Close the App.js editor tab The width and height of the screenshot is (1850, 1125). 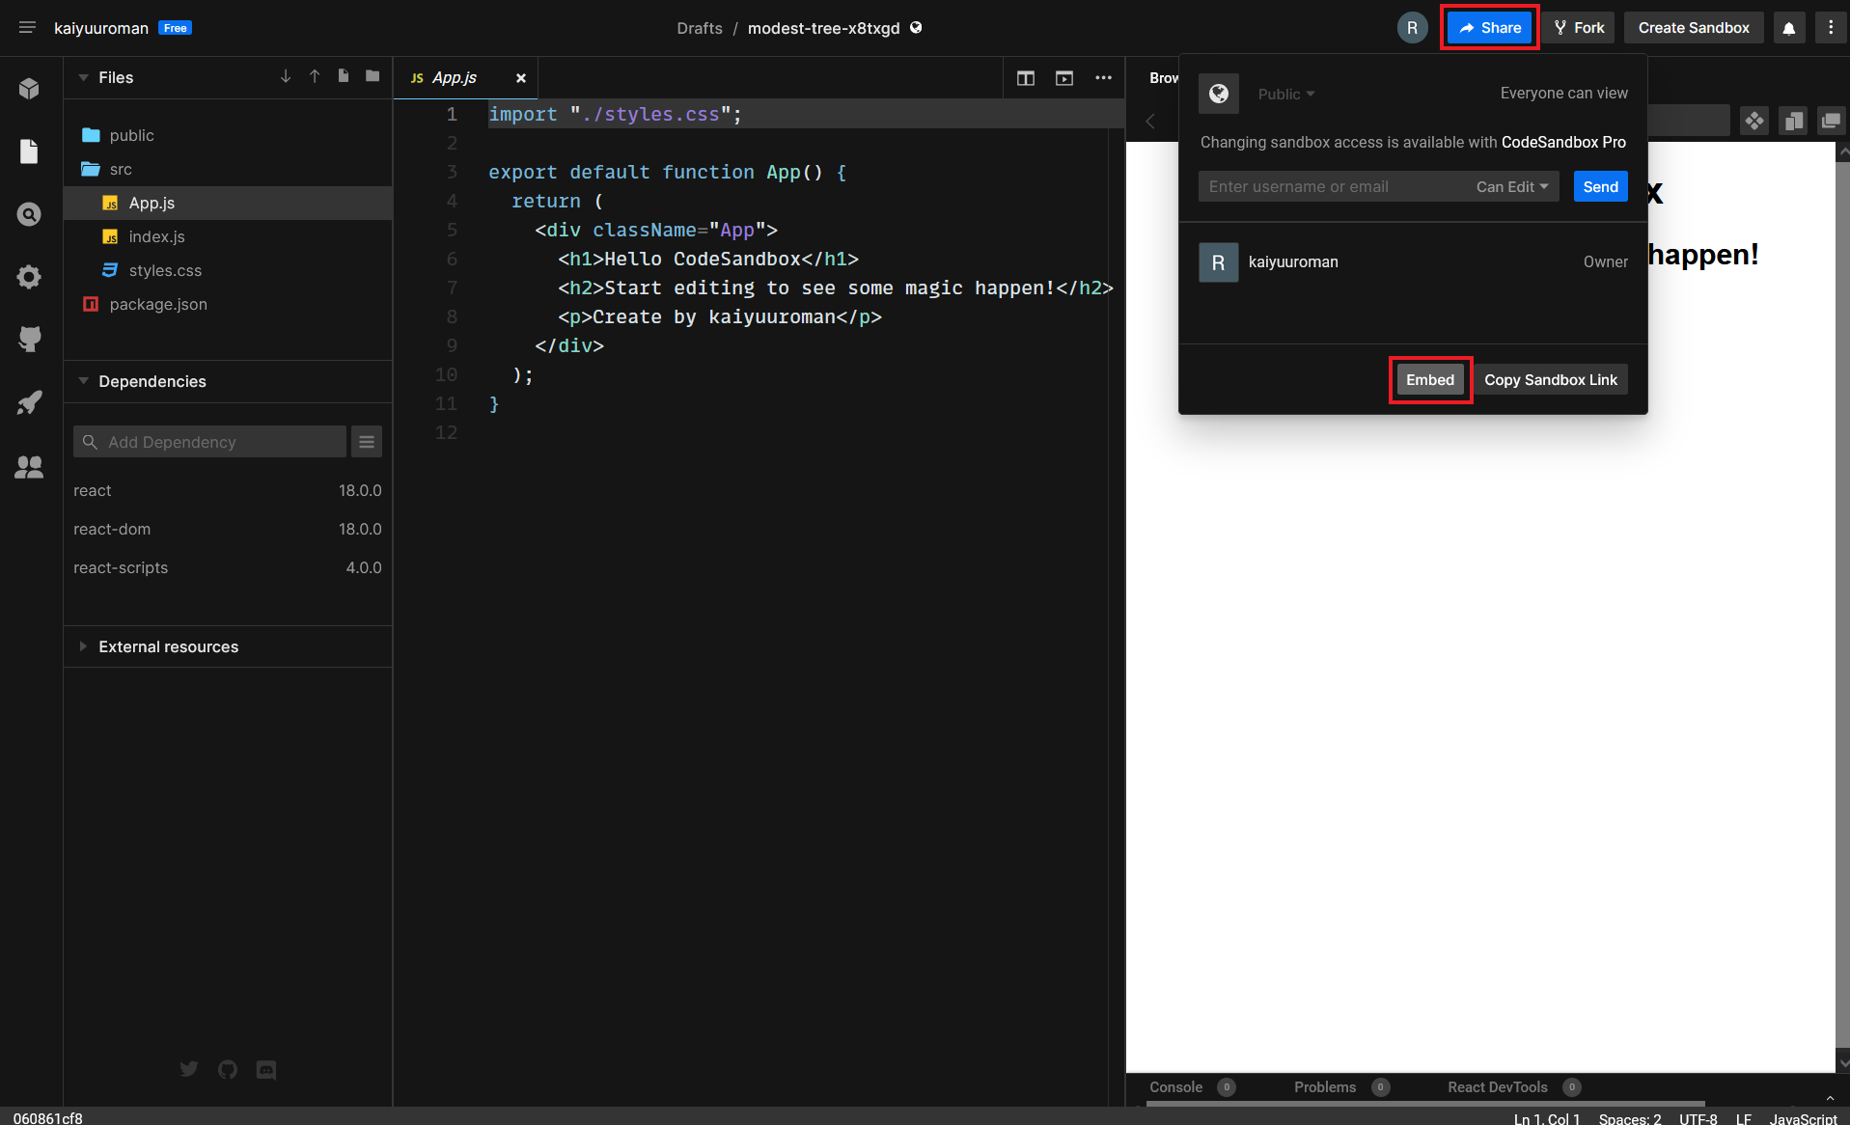521,78
